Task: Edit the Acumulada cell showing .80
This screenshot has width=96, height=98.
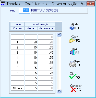Action: point(46,78)
